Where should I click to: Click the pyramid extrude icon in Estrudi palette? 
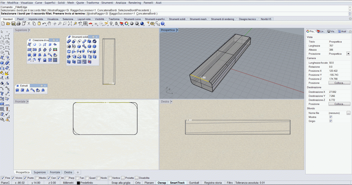(x=27, y=90)
